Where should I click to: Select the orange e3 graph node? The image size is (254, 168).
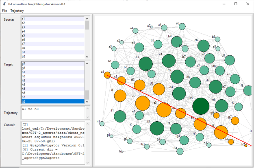click(x=143, y=104)
